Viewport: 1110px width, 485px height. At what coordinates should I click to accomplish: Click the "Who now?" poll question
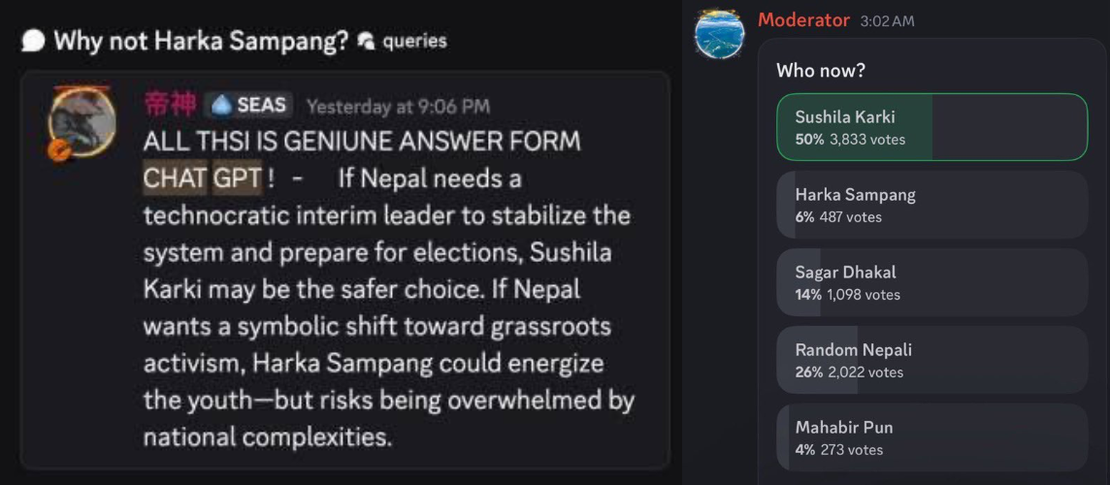821,71
